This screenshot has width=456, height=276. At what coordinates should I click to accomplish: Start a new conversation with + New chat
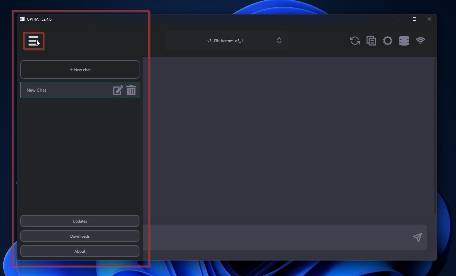[80, 69]
